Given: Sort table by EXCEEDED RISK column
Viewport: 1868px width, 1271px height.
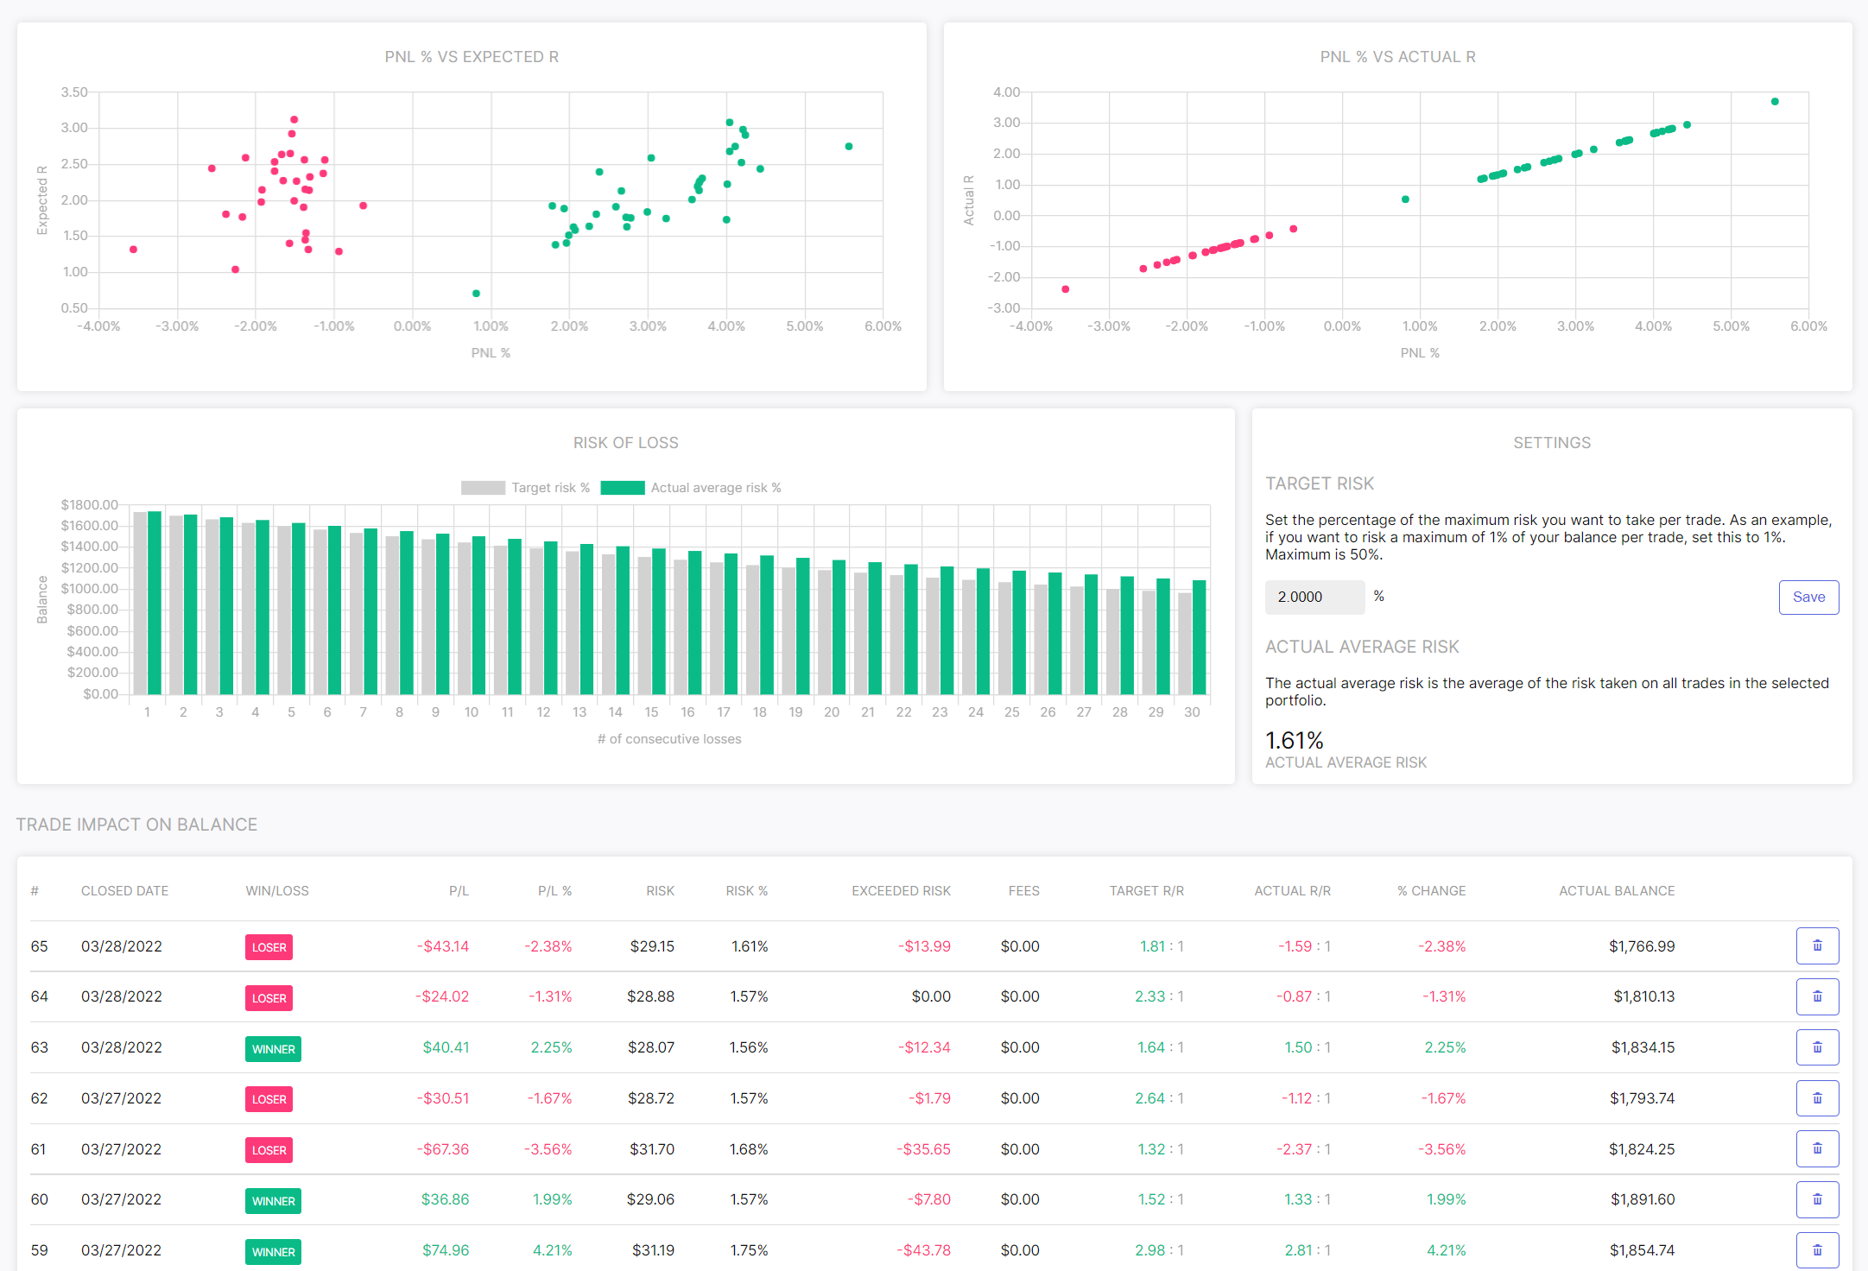Looking at the screenshot, I should click(901, 890).
